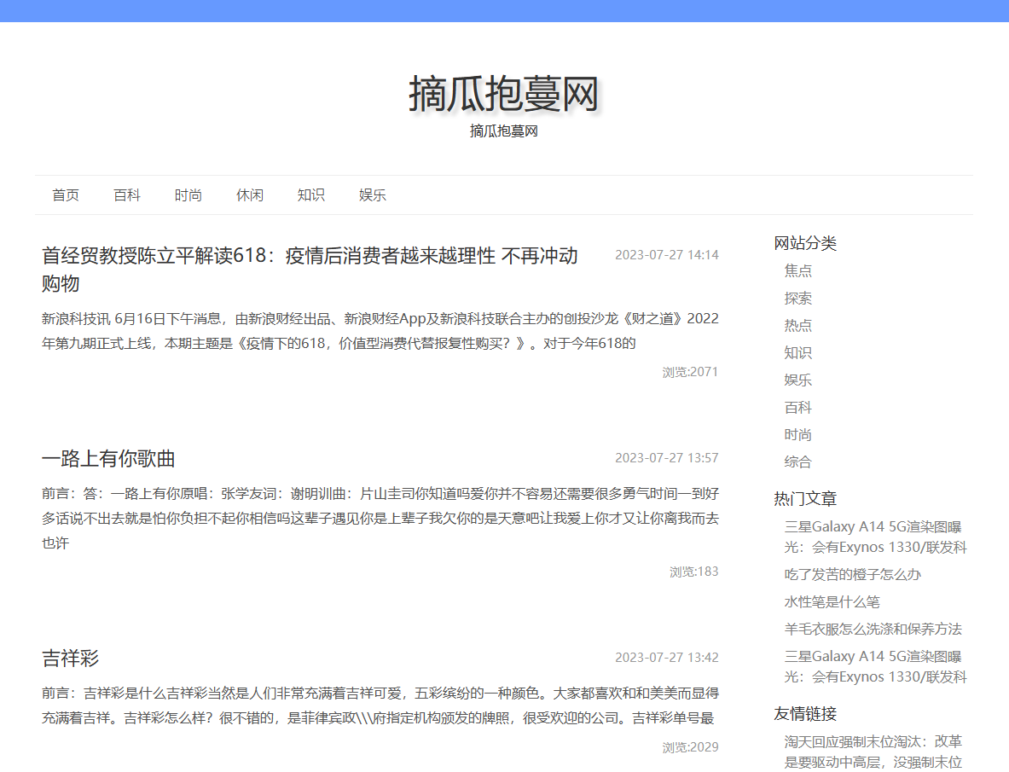Open the 热点 category link
The width and height of the screenshot is (1009, 772).
[798, 325]
